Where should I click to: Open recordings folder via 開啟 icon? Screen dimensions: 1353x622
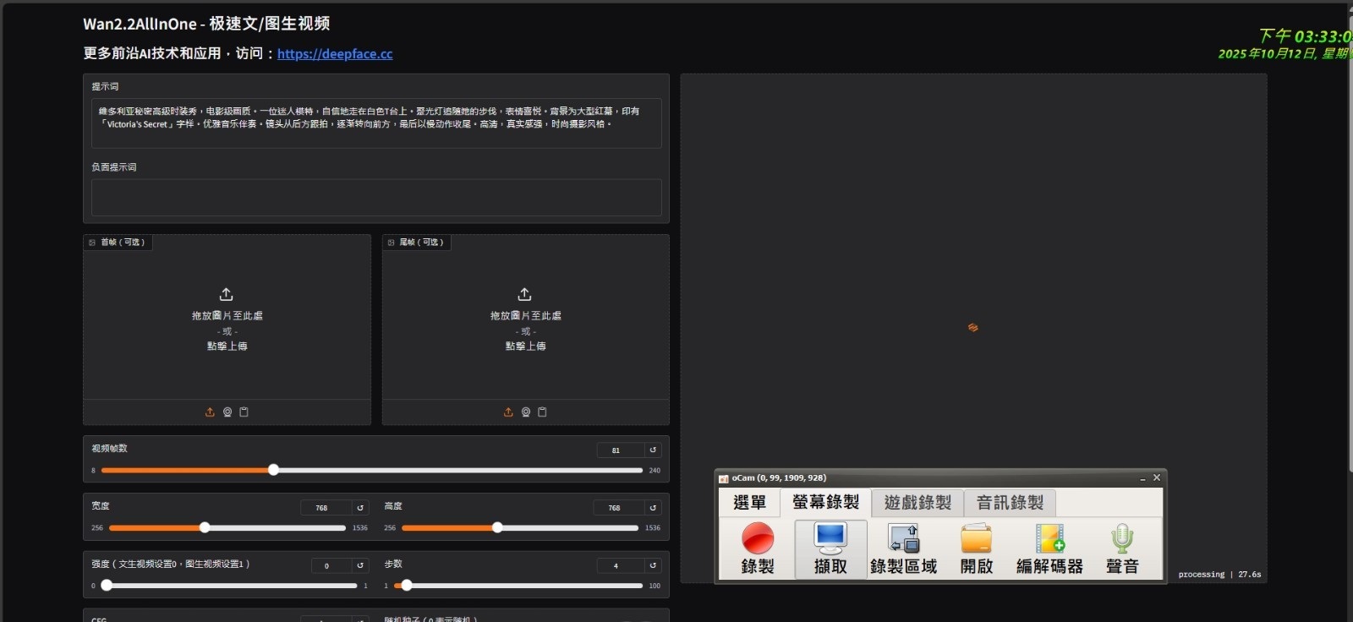tap(976, 548)
